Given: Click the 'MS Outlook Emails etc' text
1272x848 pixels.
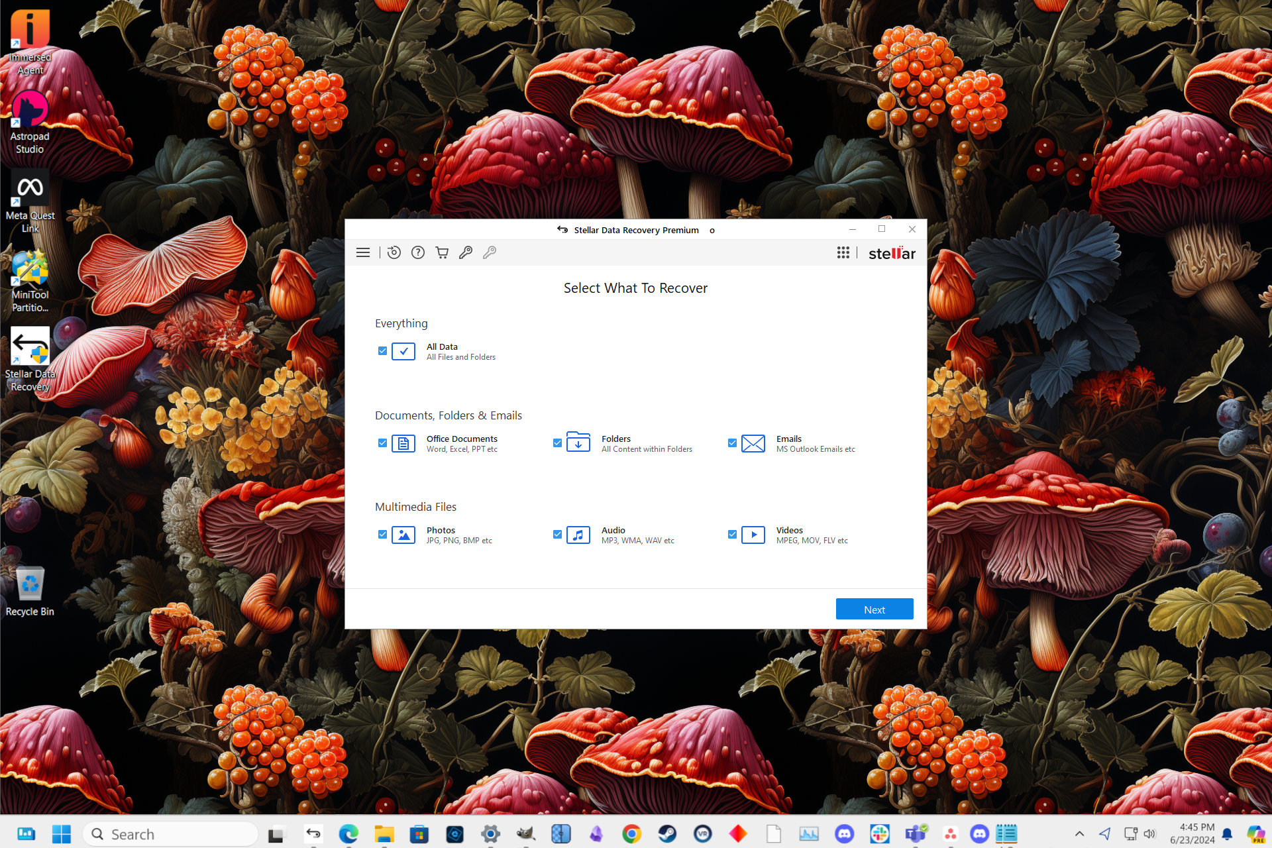Looking at the screenshot, I should 816,449.
